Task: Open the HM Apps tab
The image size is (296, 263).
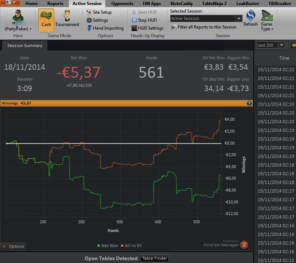Action: (152, 3)
